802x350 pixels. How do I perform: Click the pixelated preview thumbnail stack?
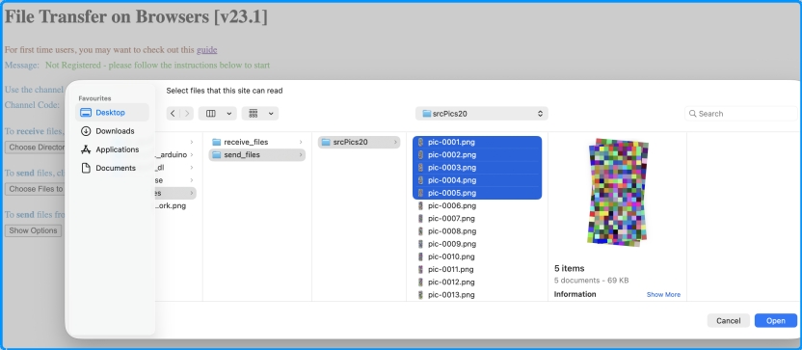[618, 193]
